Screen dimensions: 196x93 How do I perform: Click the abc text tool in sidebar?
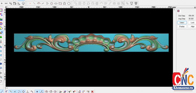coord(1,19)
